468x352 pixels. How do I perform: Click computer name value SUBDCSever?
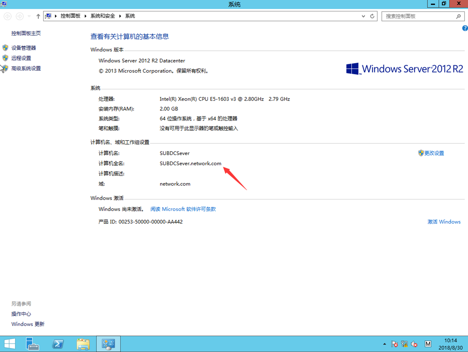174,153
